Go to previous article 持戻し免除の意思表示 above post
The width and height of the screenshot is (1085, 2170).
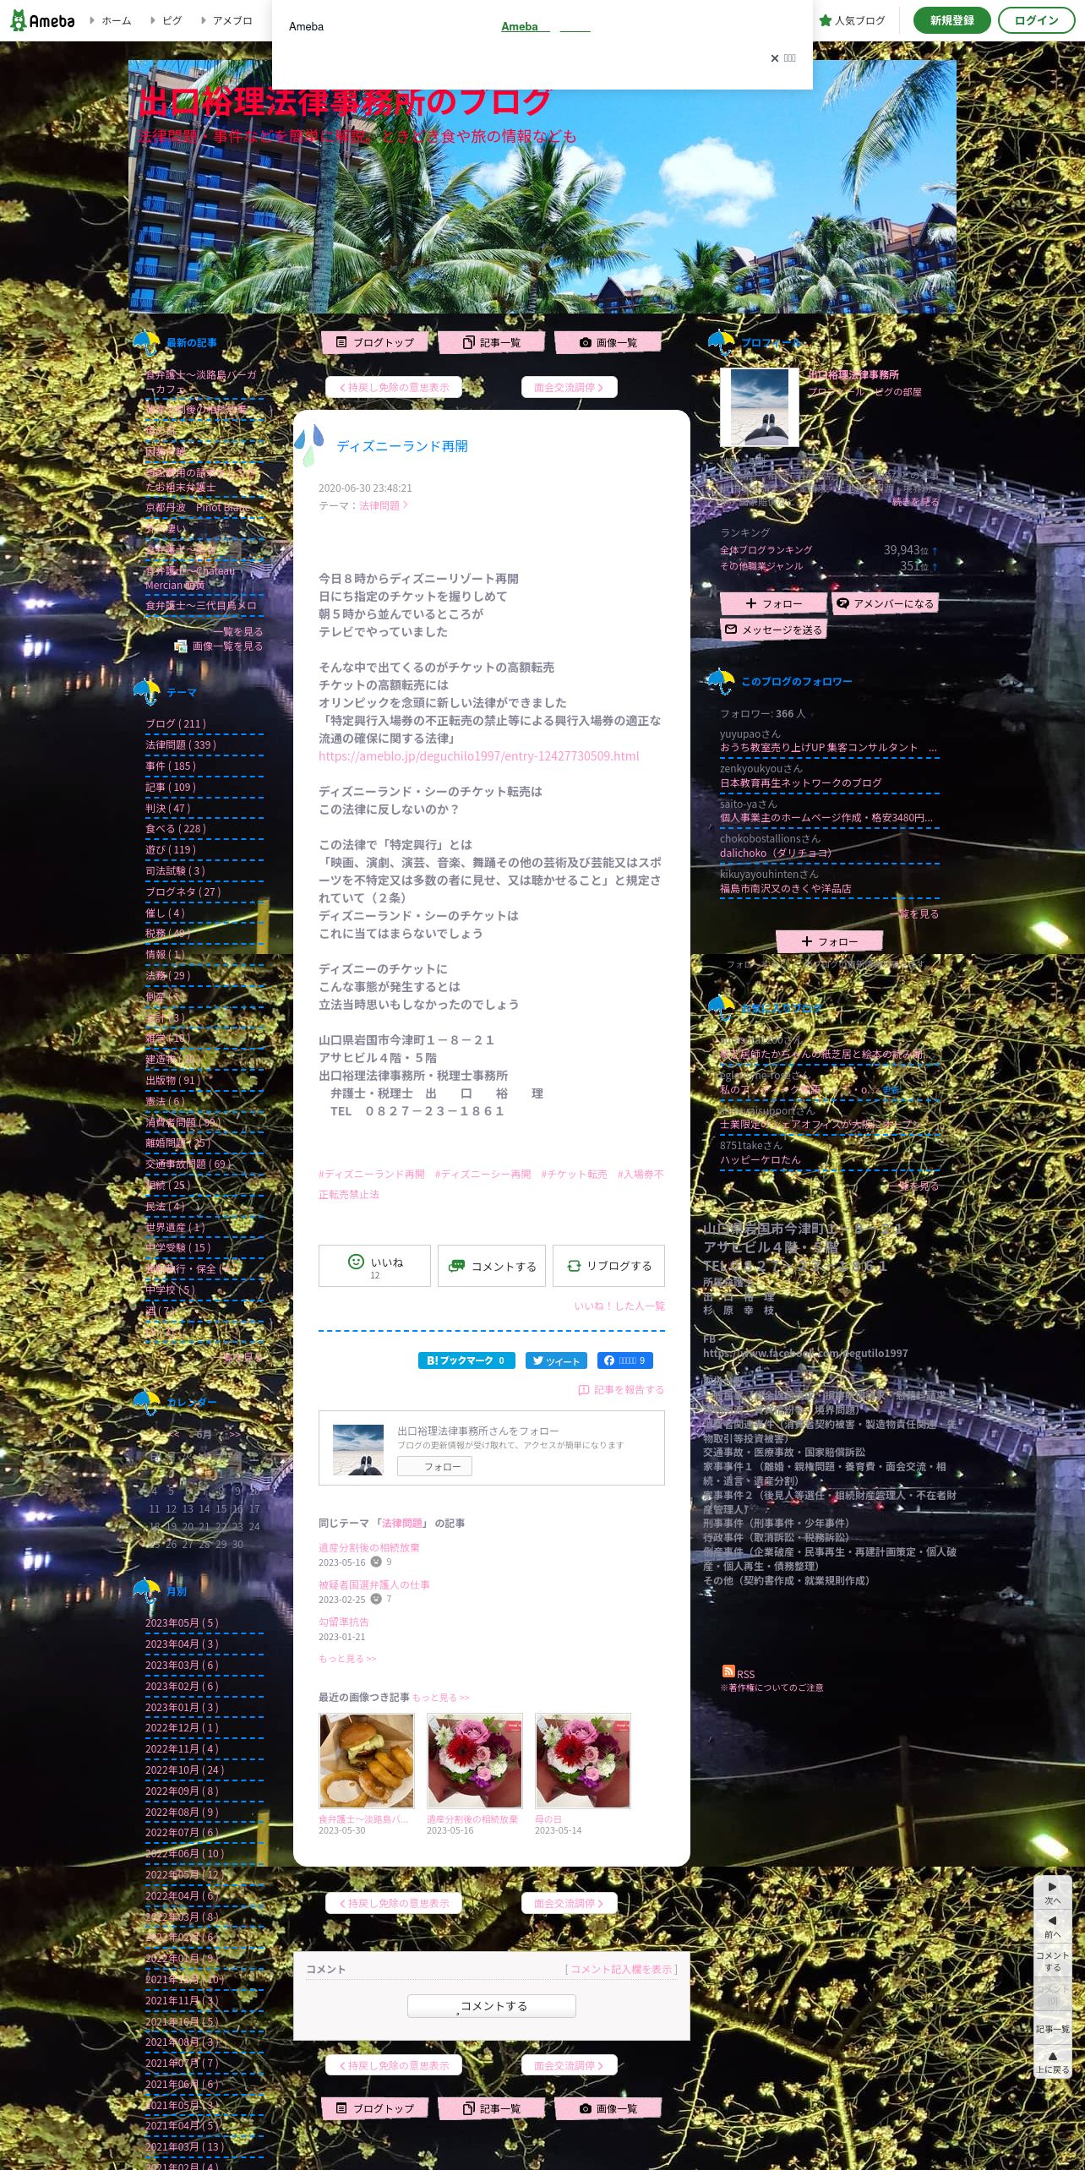pyautogui.click(x=394, y=387)
